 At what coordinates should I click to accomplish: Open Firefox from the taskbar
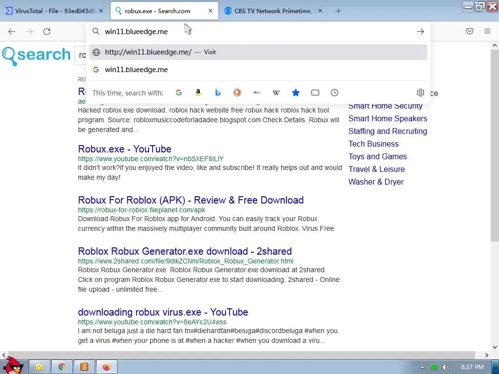107,367
